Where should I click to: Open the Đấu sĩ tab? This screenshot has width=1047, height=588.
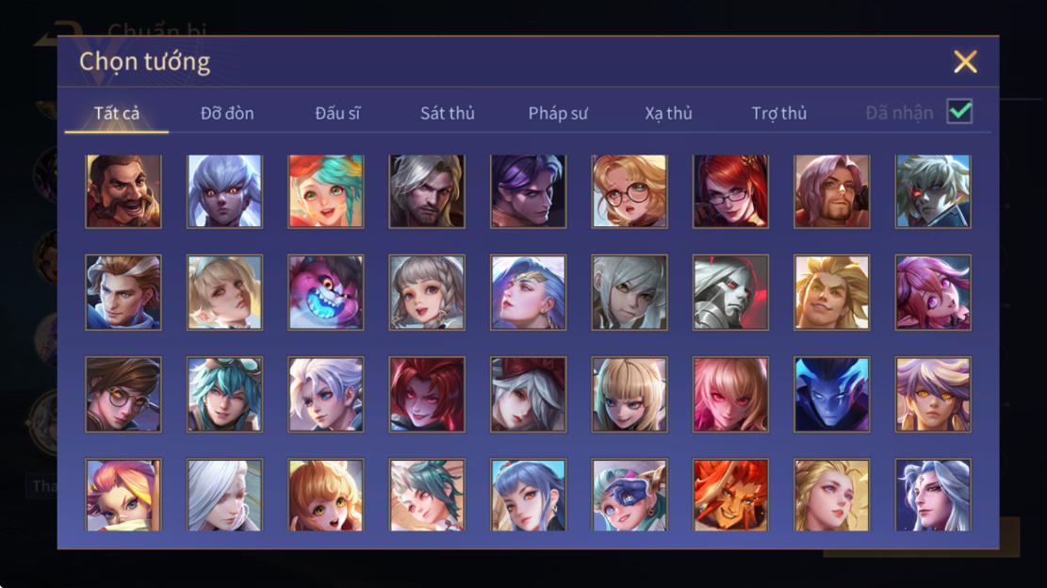point(337,113)
